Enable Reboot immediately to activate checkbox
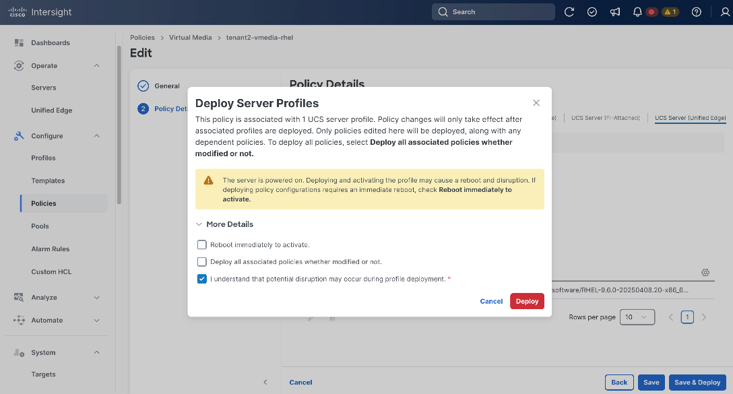Image resolution: width=733 pixels, height=394 pixels. [202, 245]
